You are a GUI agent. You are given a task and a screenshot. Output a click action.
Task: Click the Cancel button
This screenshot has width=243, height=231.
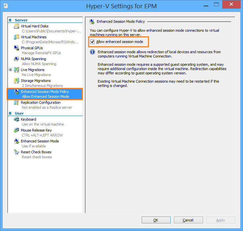coord(188,220)
